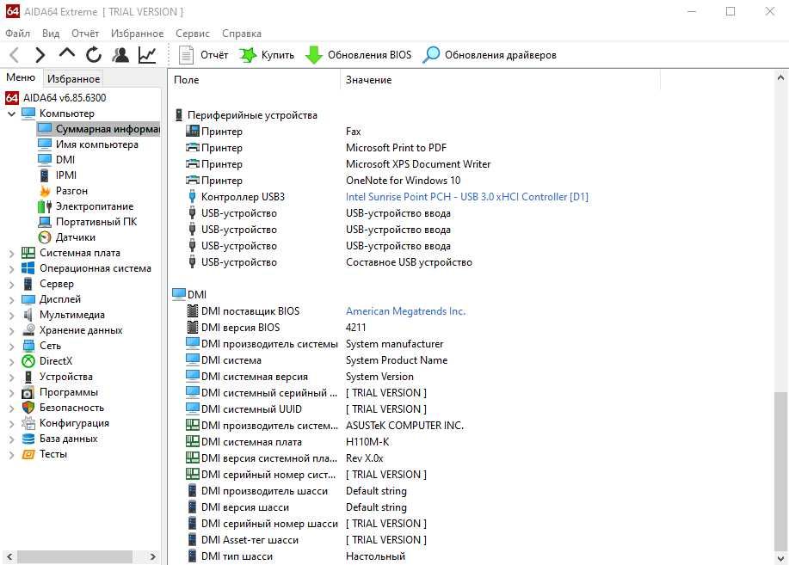Click the vertical scrollbar down arrow
Viewport: 789px width, 565px height.
click(x=780, y=558)
